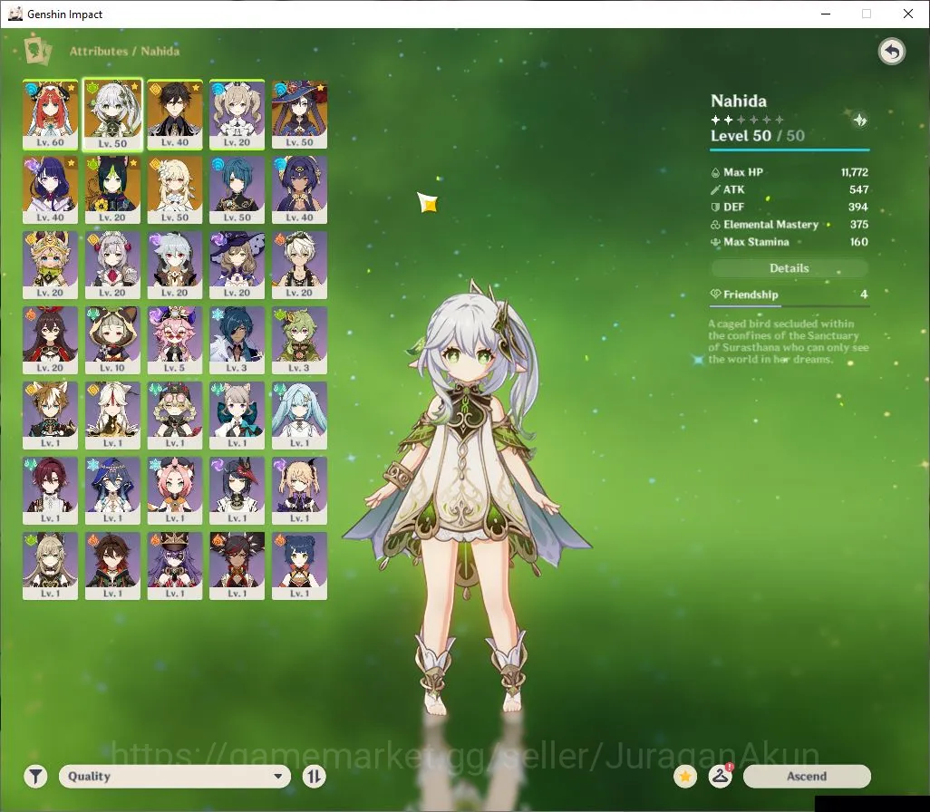Minimize the Genshin Impact window
The width and height of the screenshot is (930, 812).
click(825, 14)
